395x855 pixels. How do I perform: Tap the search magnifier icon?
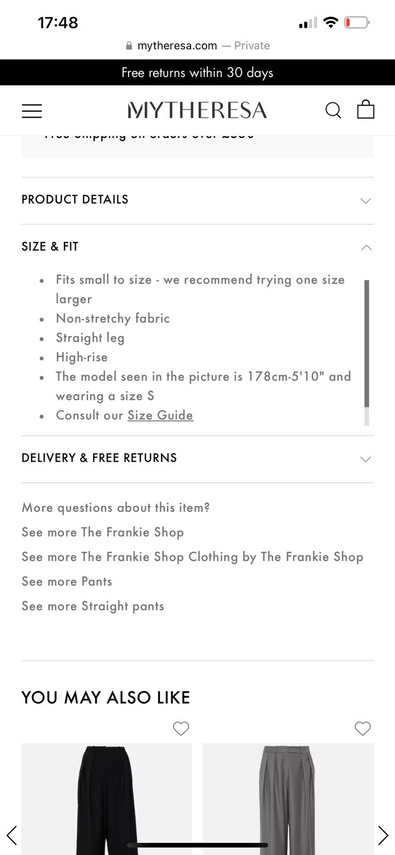coord(333,110)
